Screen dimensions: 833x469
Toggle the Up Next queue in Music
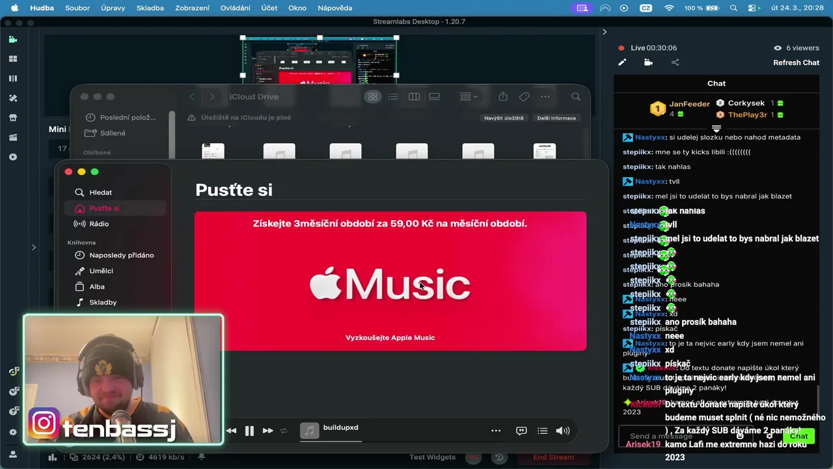[x=542, y=431]
